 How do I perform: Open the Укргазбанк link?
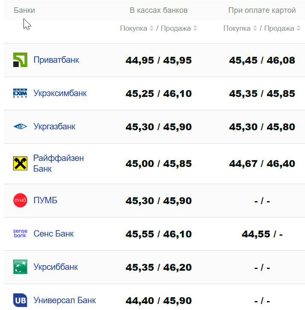[x=54, y=126]
